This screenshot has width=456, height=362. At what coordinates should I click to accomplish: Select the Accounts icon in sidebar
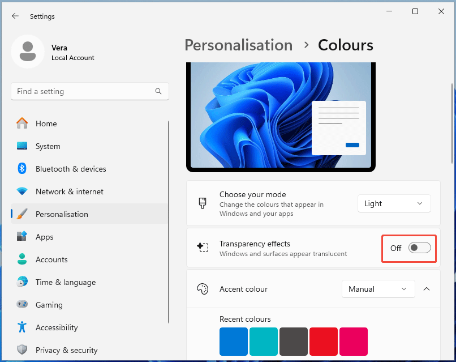pyautogui.click(x=23, y=259)
